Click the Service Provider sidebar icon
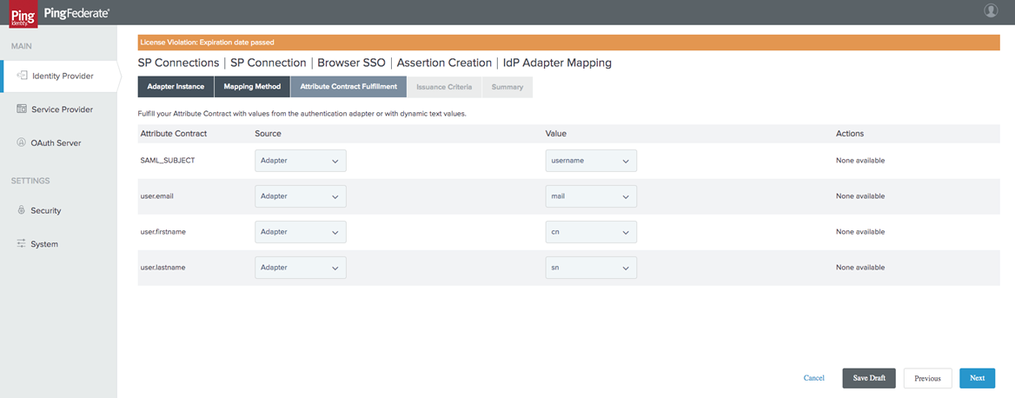Screen dimensions: 1015x398 pos(21,109)
